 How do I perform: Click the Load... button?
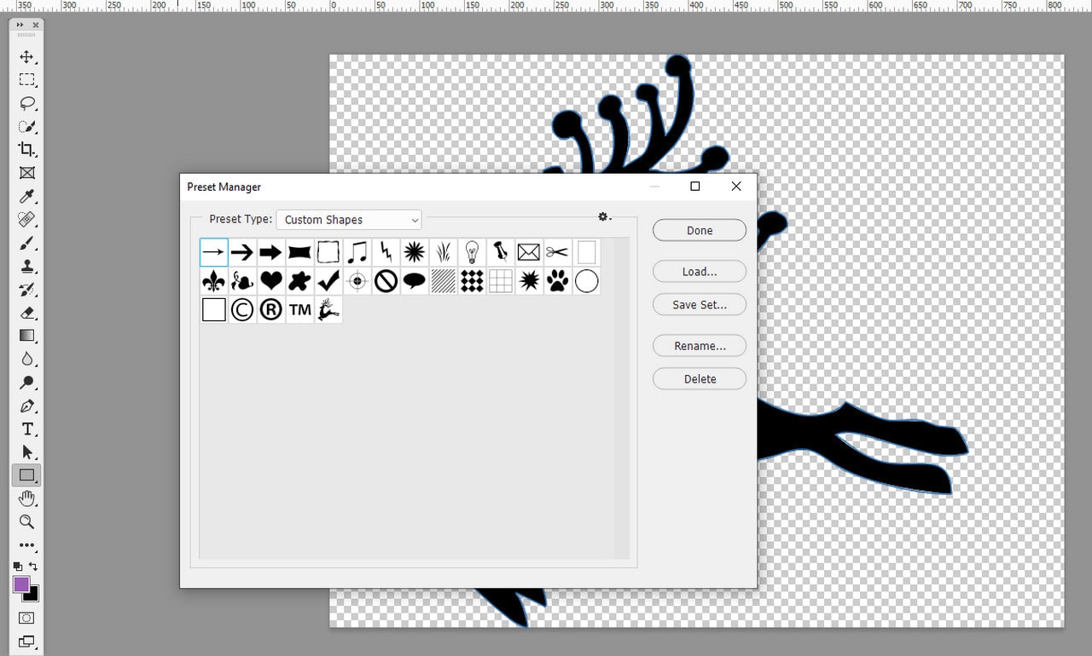(x=700, y=272)
